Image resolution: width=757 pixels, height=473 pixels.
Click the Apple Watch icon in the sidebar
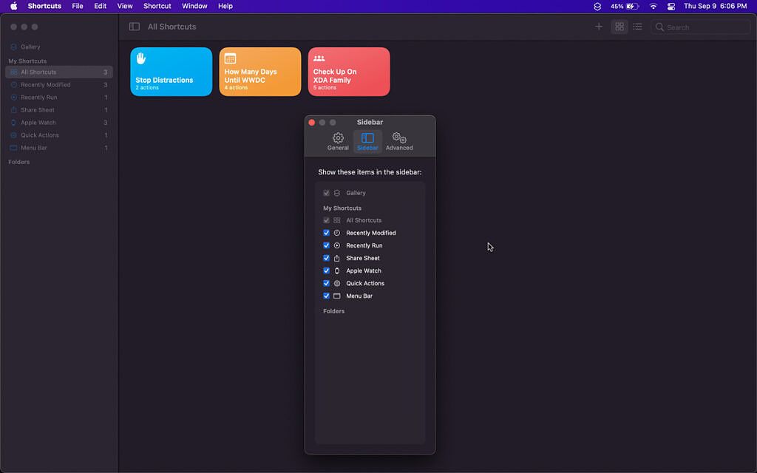click(x=14, y=122)
